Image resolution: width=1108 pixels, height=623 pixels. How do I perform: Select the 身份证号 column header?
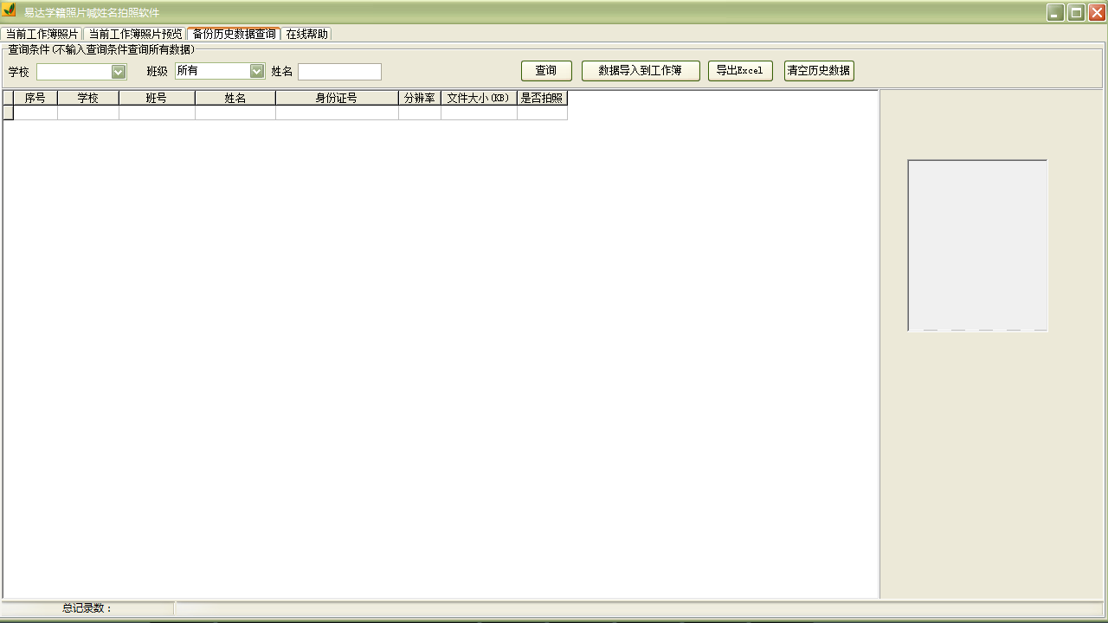pyautogui.click(x=337, y=98)
